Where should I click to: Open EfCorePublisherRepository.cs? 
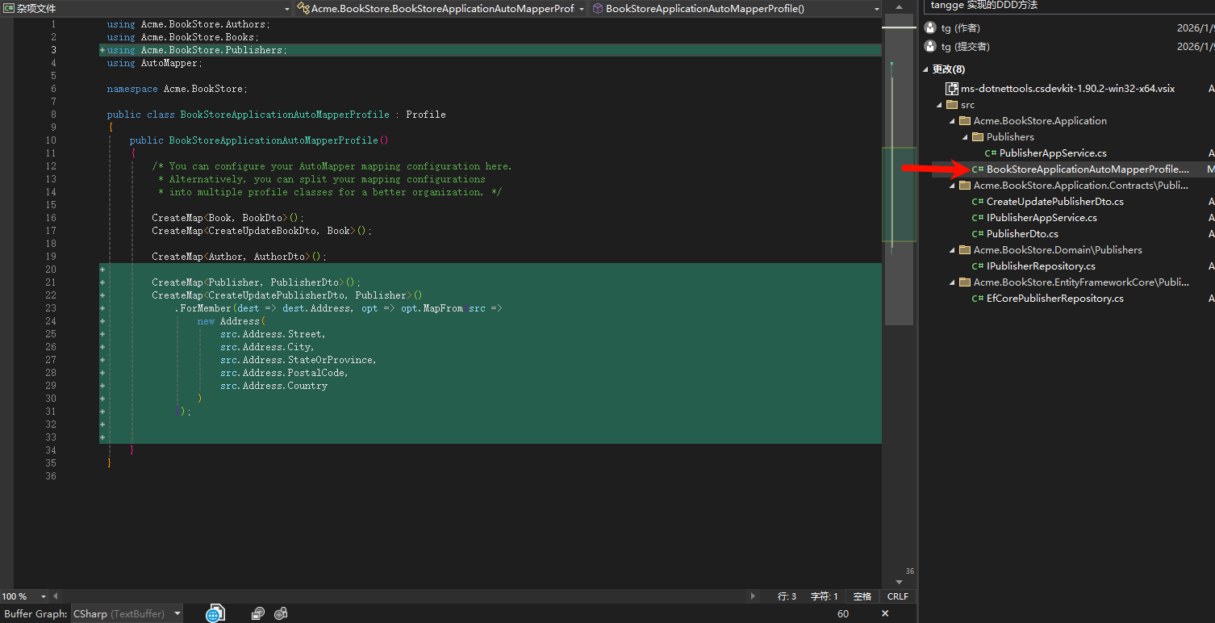pos(1055,299)
